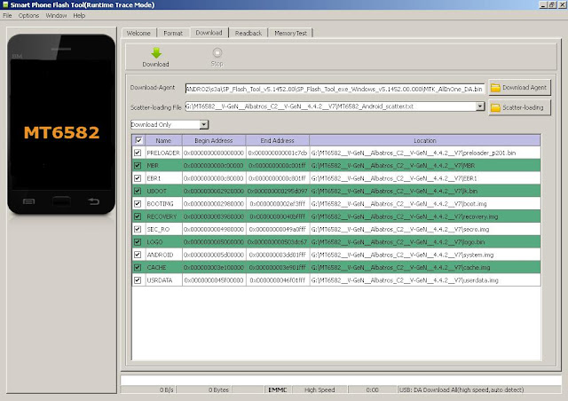This screenshot has width=568, height=401.
Task: Toggle the select-all checkbox in table header
Action: click(x=138, y=140)
